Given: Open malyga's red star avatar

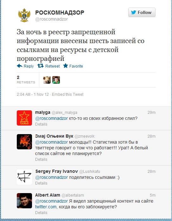Looking at the screenshot, I should pos(24,118).
